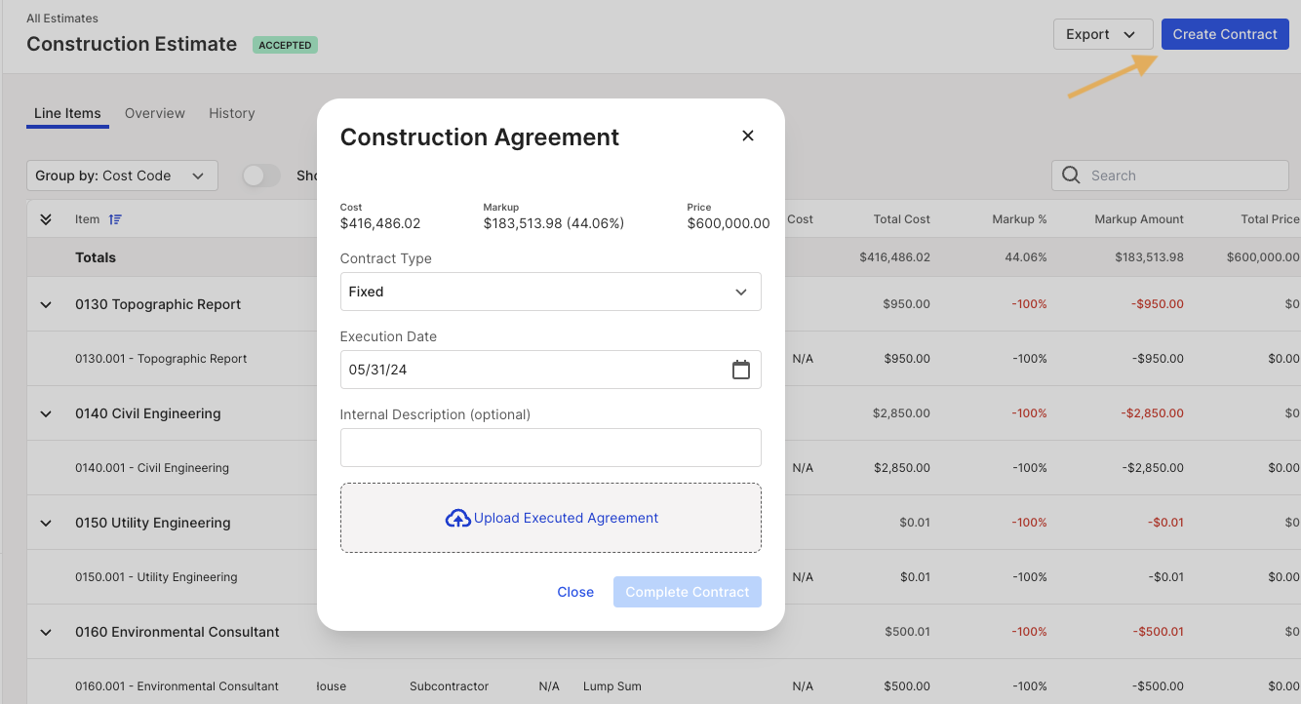Image resolution: width=1301 pixels, height=704 pixels.
Task: Close the Construction Agreement dialog with X
Action: [748, 136]
